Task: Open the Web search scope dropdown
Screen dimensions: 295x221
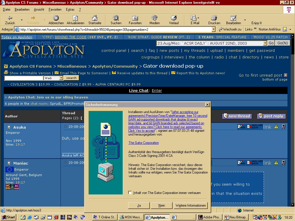Action: pyautogui.click(x=61, y=78)
